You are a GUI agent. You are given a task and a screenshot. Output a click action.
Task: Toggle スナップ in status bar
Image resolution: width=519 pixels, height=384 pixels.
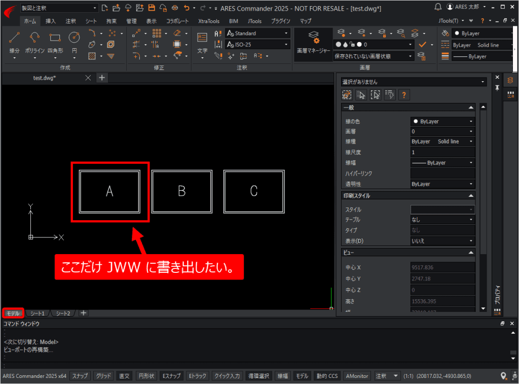[x=80, y=376]
